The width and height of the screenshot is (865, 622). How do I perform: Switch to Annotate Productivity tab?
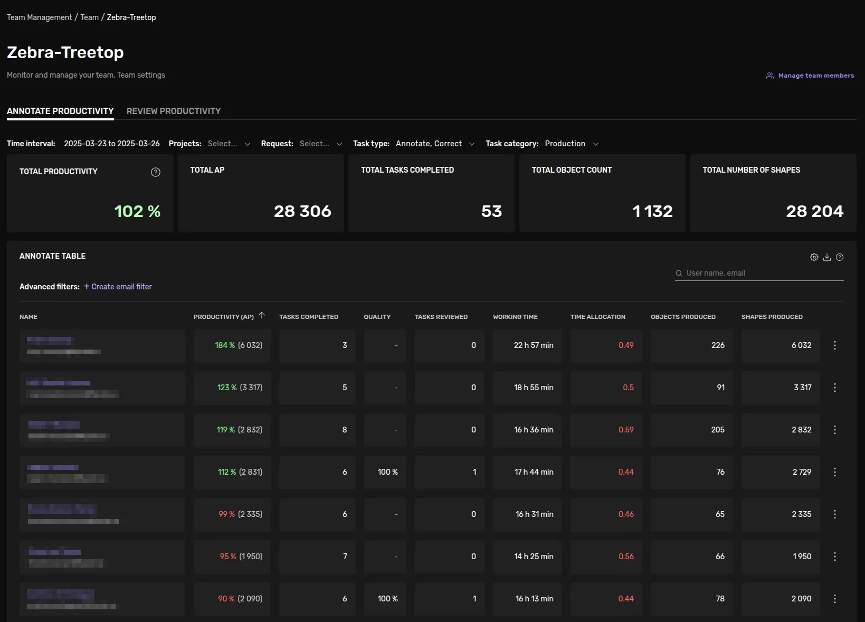[x=60, y=111]
